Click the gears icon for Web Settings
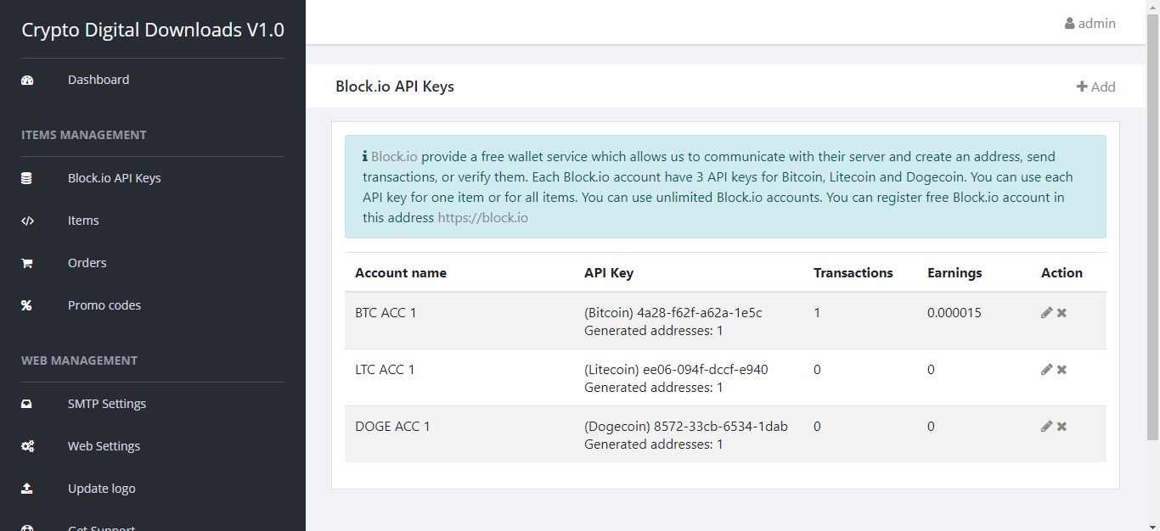Viewport: 1160px width, 531px height. coord(27,446)
